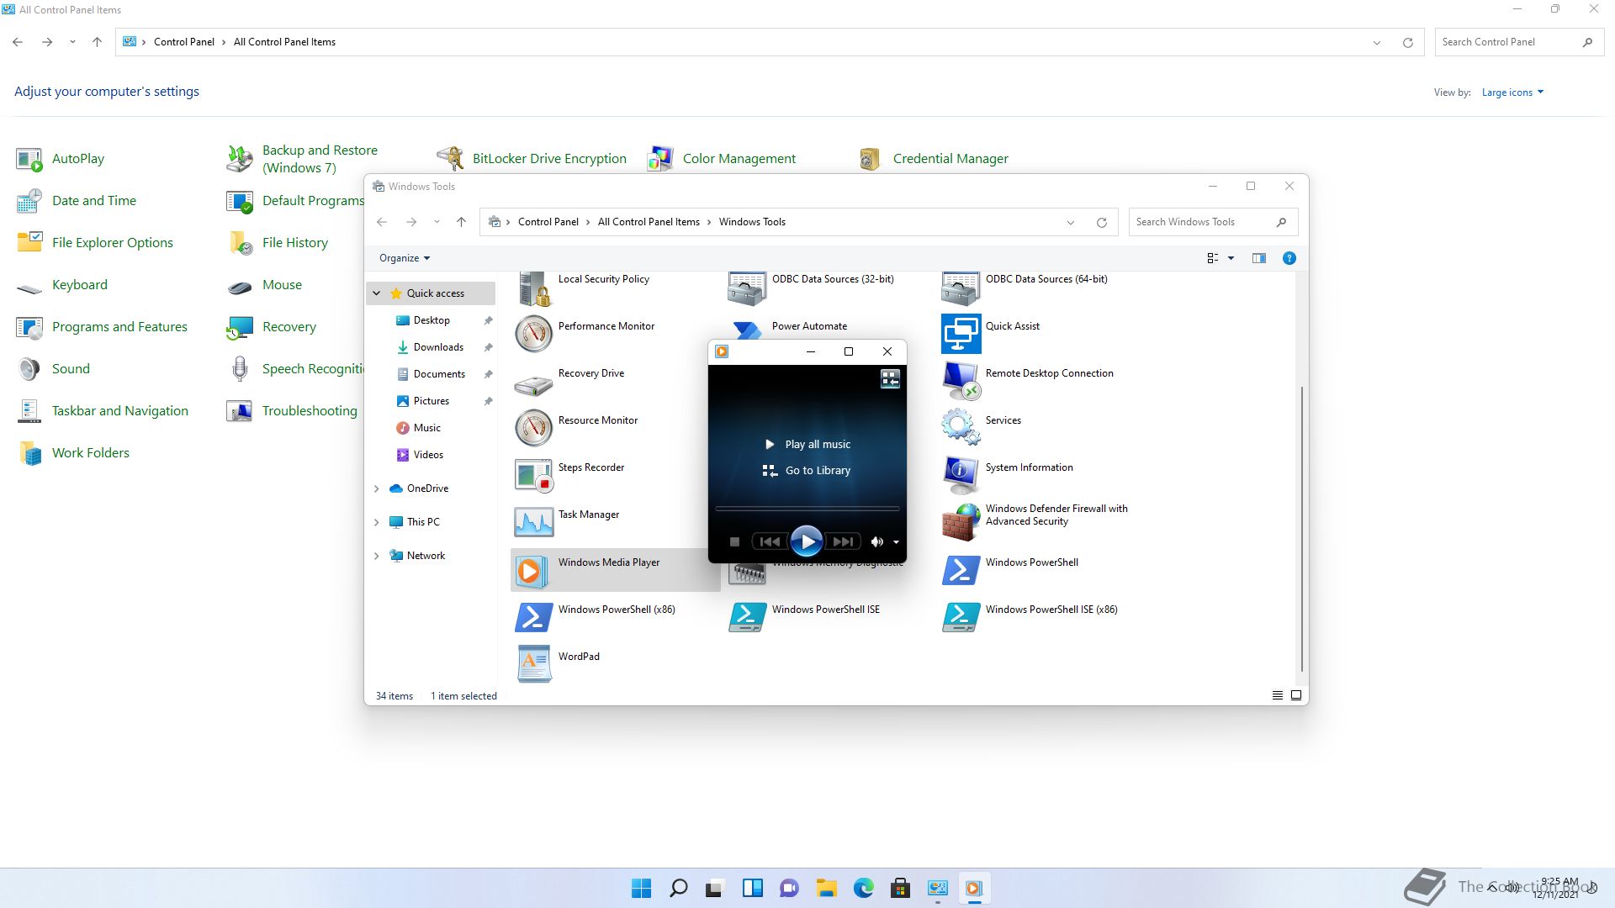This screenshot has height=908, width=1615.
Task: Open address history dropdown in Windows Tools
Action: (1071, 223)
